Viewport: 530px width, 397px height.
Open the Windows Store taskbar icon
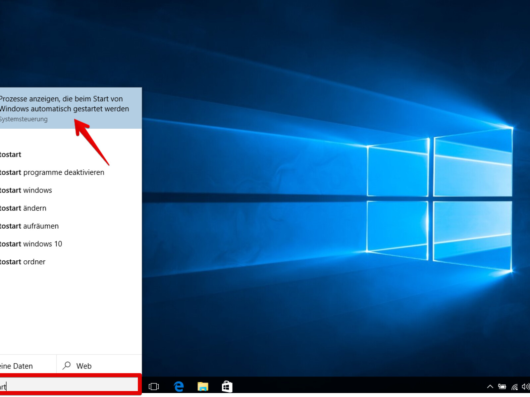(227, 386)
